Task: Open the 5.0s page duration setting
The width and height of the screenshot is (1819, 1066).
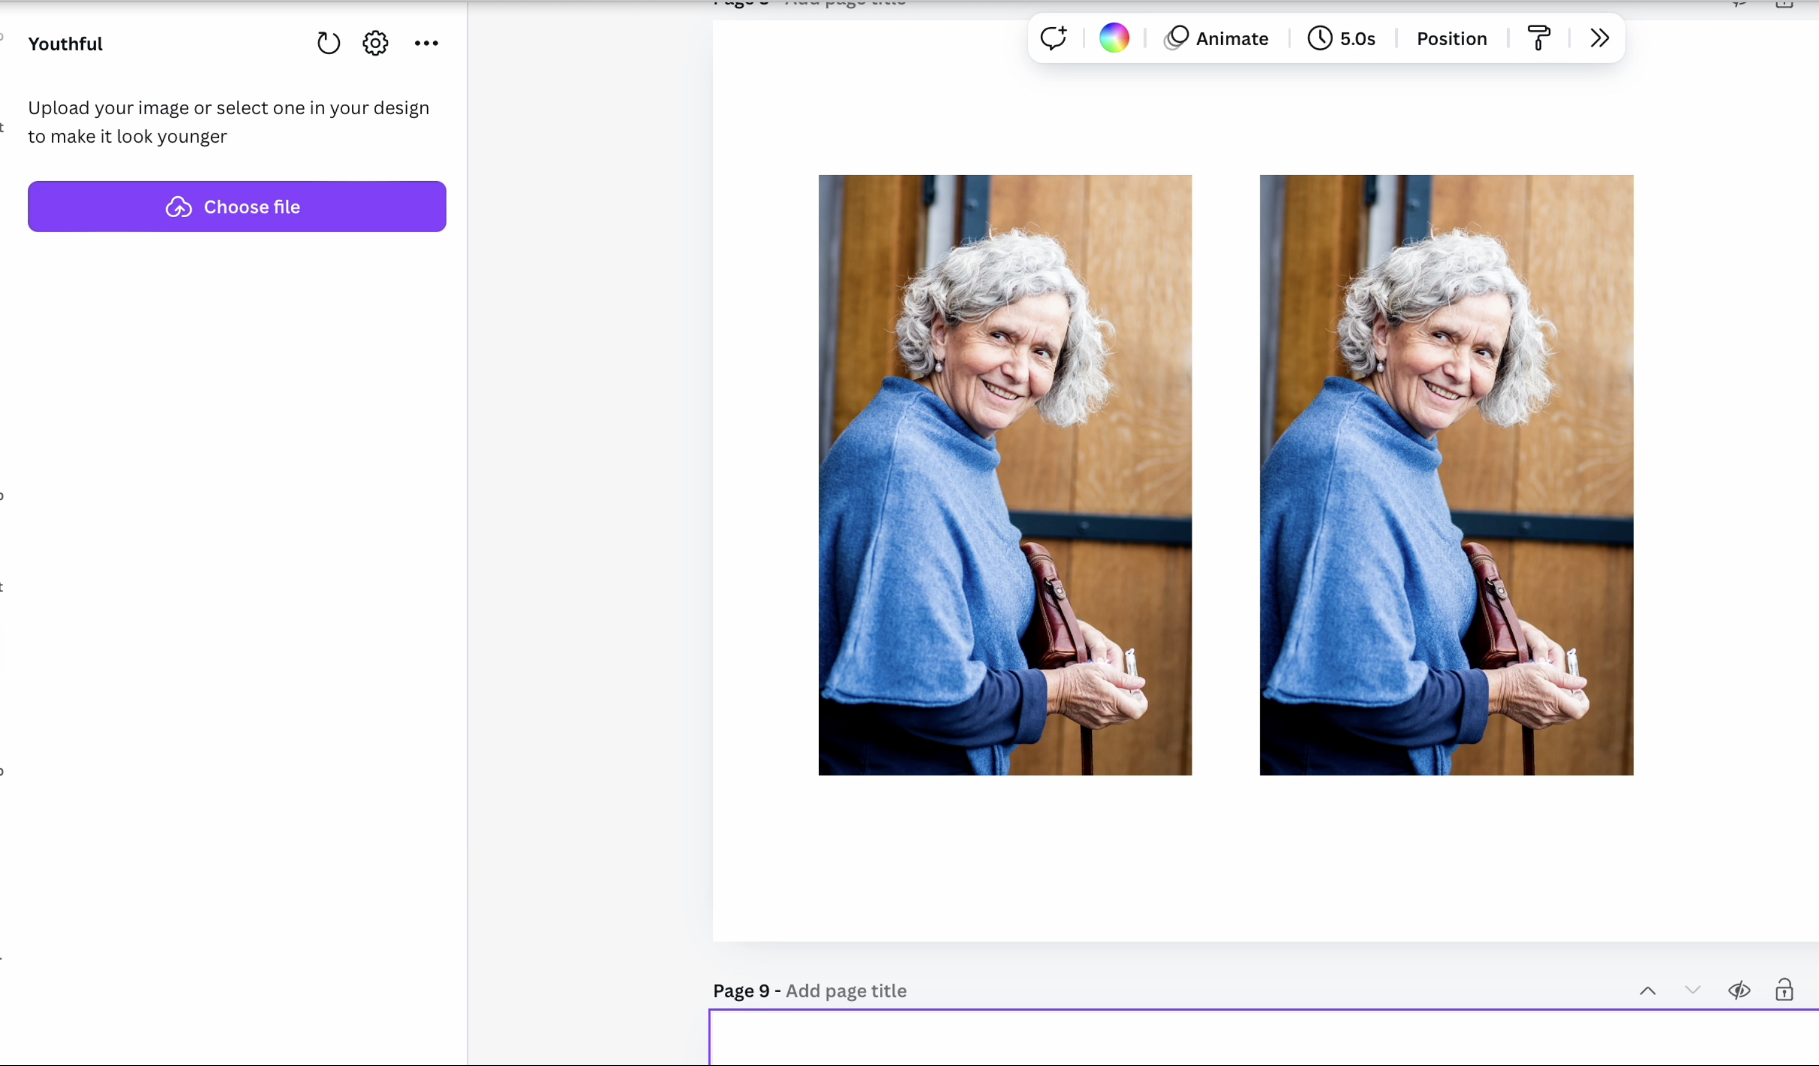Action: coord(1342,39)
